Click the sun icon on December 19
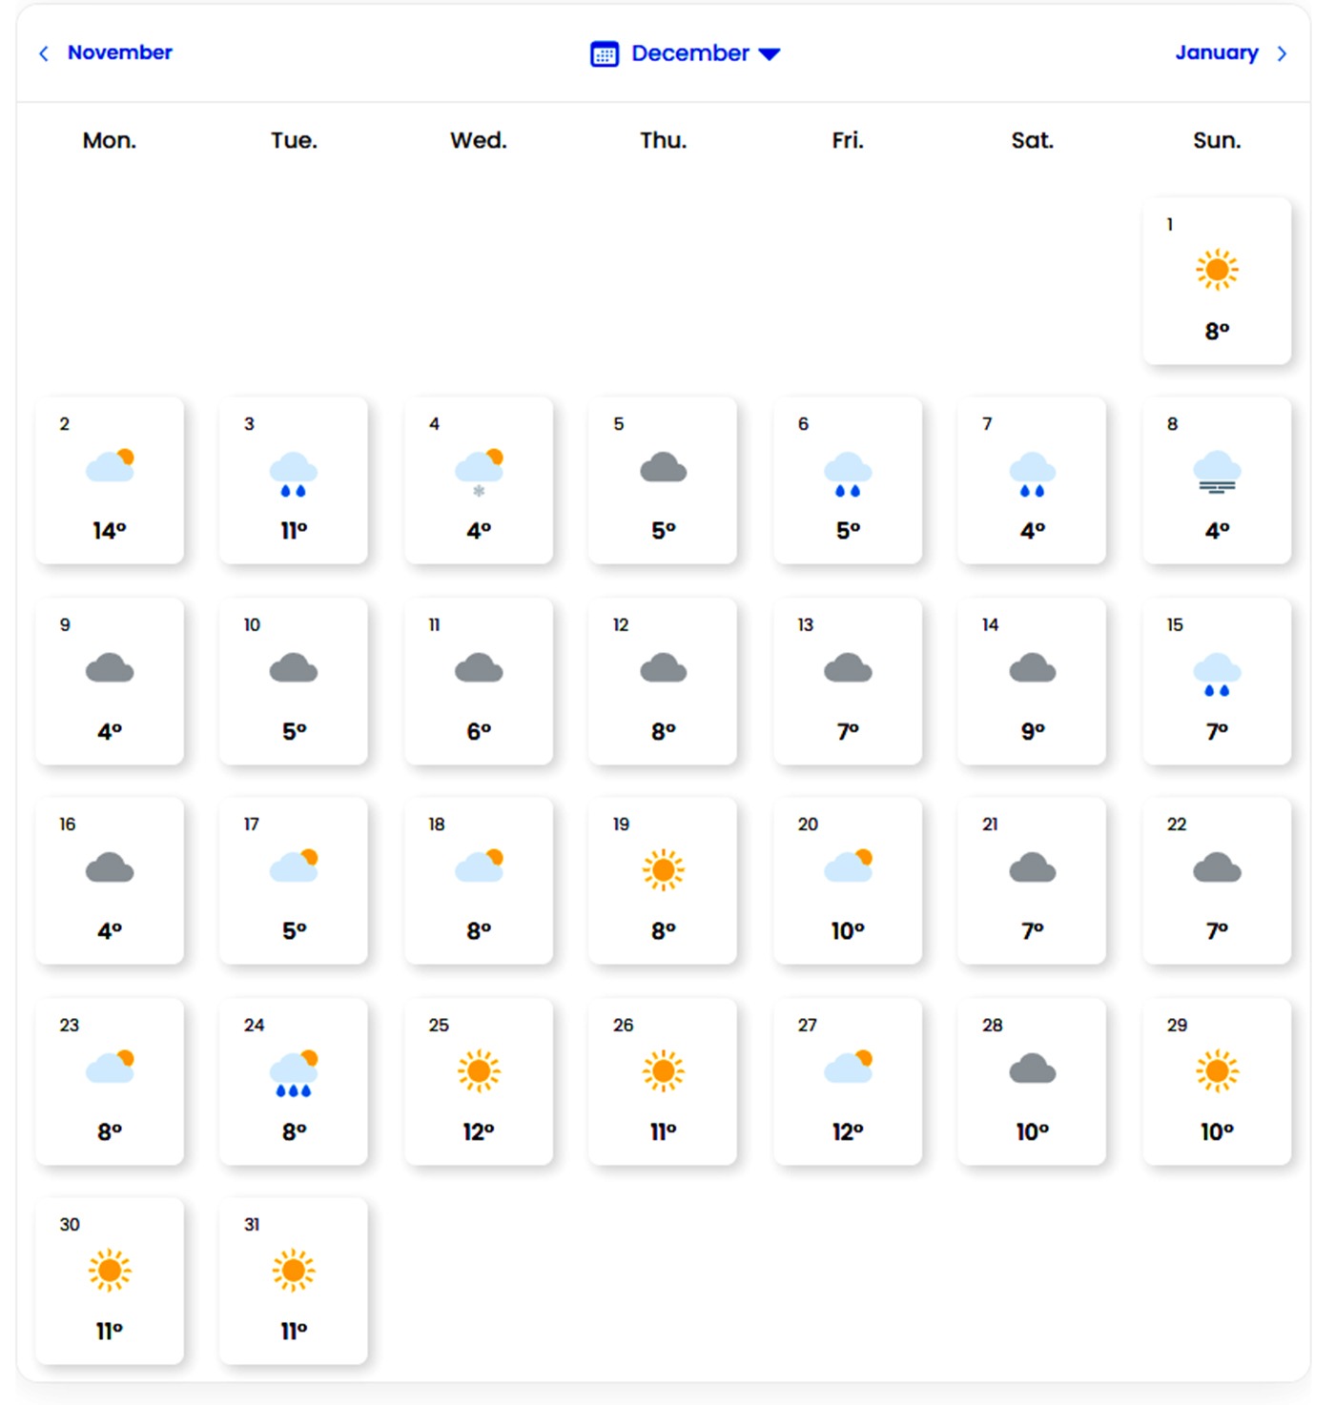The image size is (1335, 1405). point(663,869)
